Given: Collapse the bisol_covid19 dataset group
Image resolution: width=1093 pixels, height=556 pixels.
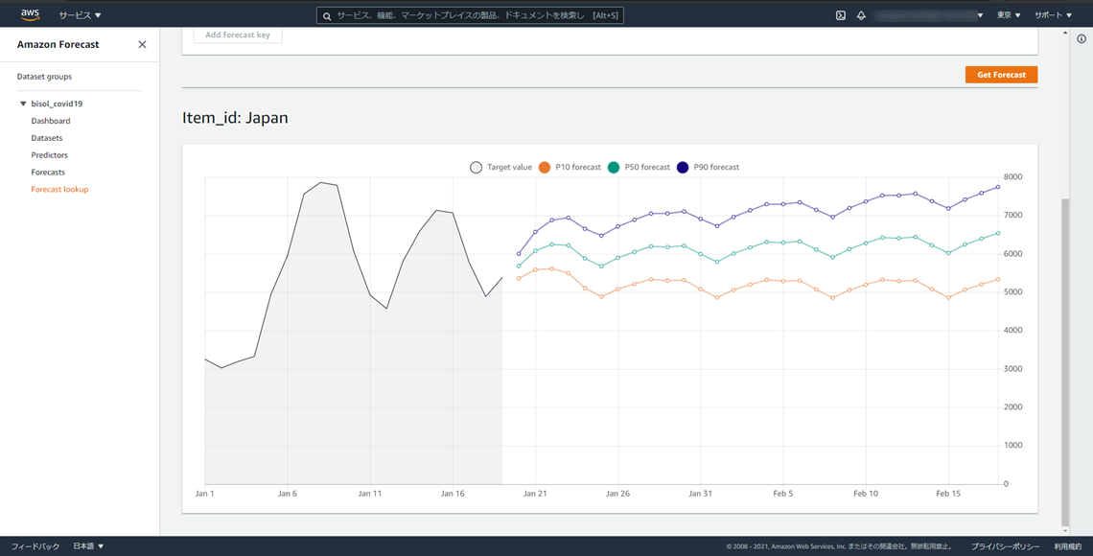Looking at the screenshot, I should 23,104.
